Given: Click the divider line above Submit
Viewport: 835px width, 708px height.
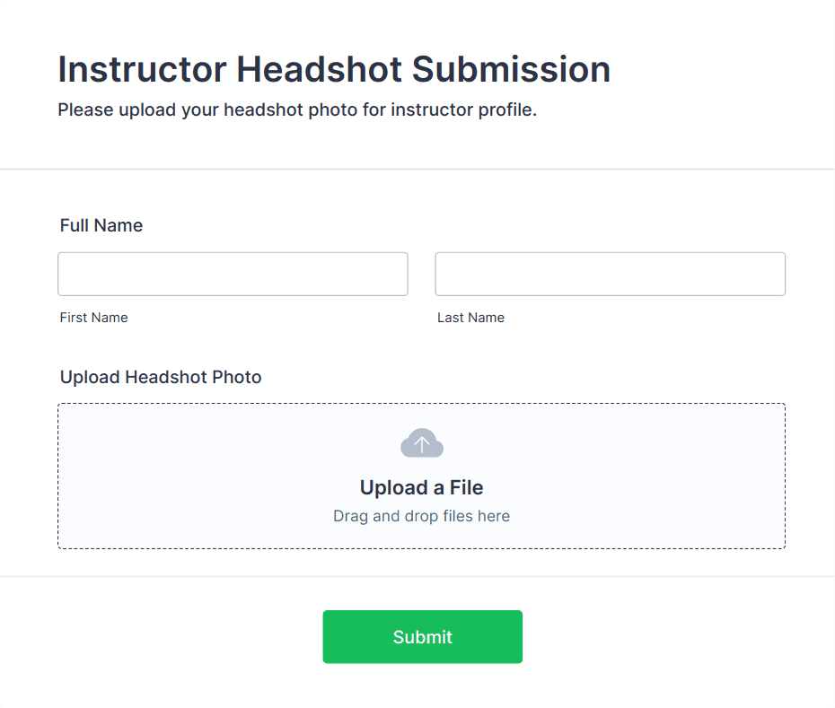Looking at the screenshot, I should 417,576.
